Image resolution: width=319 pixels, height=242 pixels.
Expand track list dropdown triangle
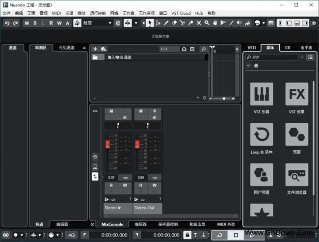pos(198,98)
